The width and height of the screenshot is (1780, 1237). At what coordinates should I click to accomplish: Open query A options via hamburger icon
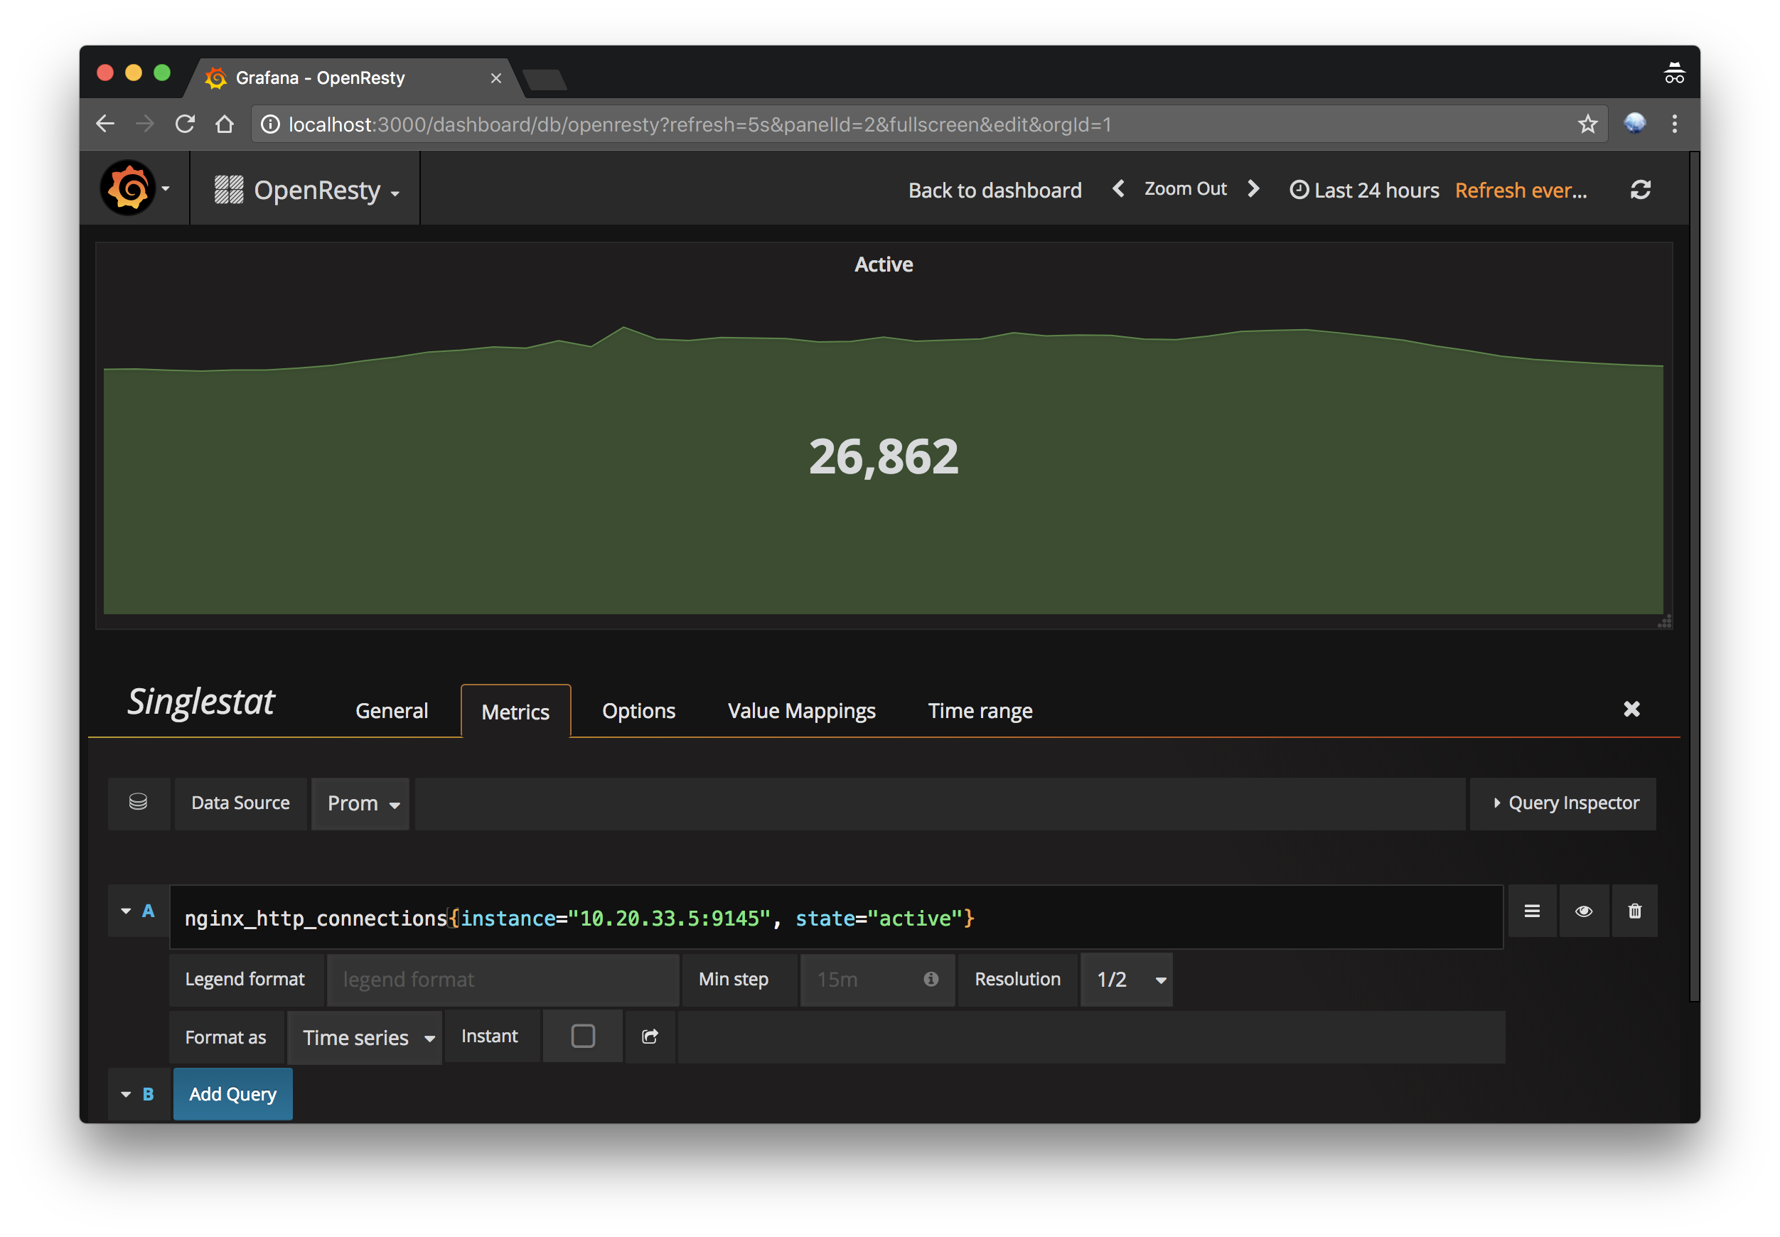(x=1532, y=911)
